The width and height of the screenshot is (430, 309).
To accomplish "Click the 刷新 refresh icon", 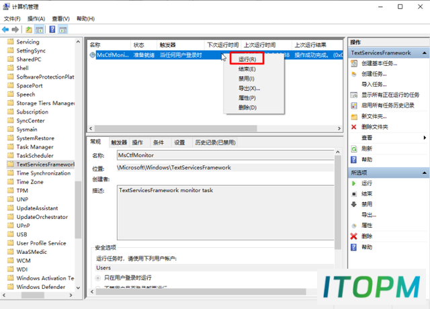I will 354,149.
